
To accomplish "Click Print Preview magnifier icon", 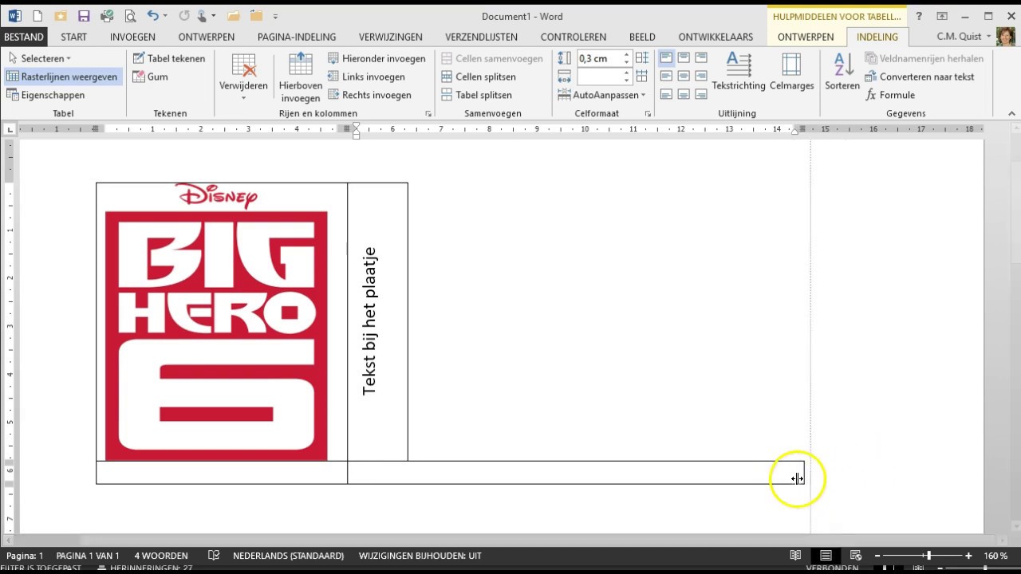I will point(130,16).
